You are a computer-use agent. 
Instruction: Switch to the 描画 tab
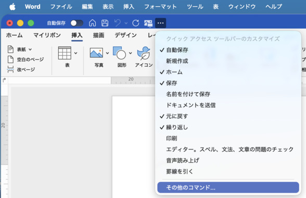[98, 35]
